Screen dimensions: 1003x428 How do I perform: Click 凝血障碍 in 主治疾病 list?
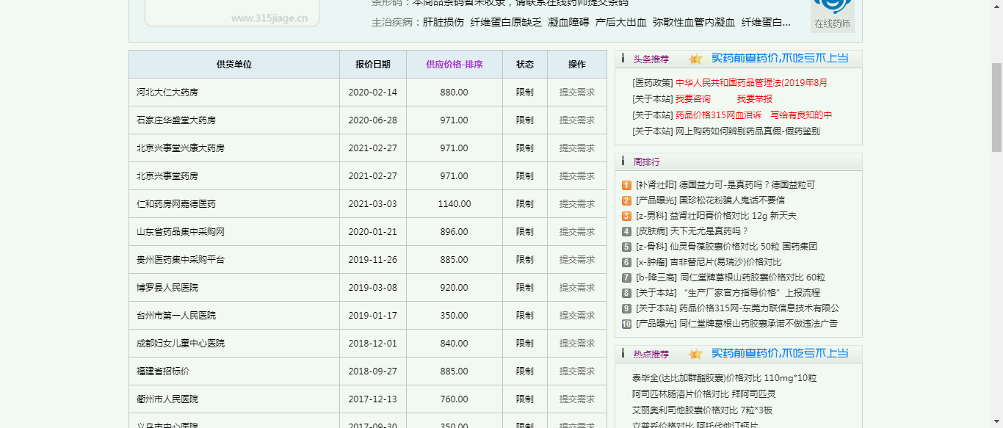[x=569, y=22]
